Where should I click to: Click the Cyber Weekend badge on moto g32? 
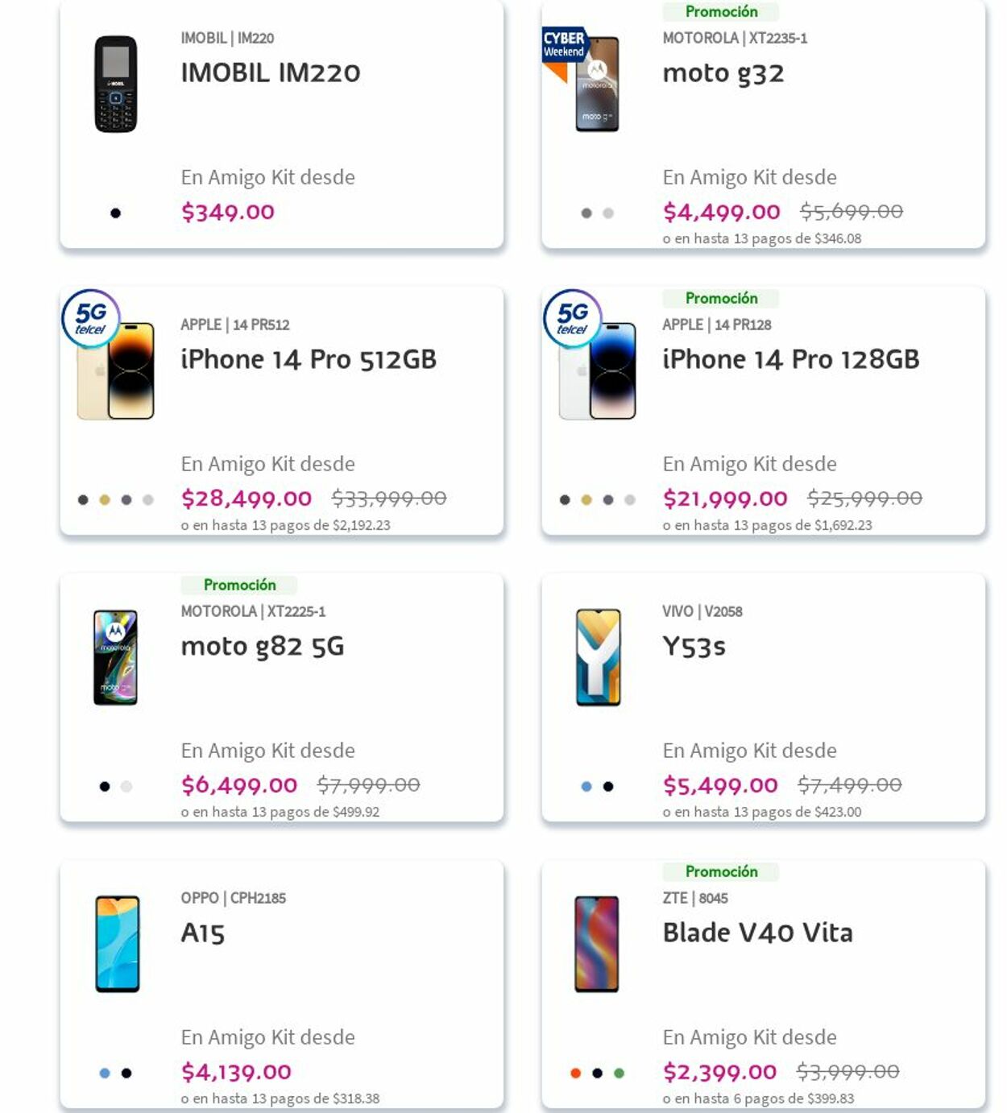pos(563,45)
